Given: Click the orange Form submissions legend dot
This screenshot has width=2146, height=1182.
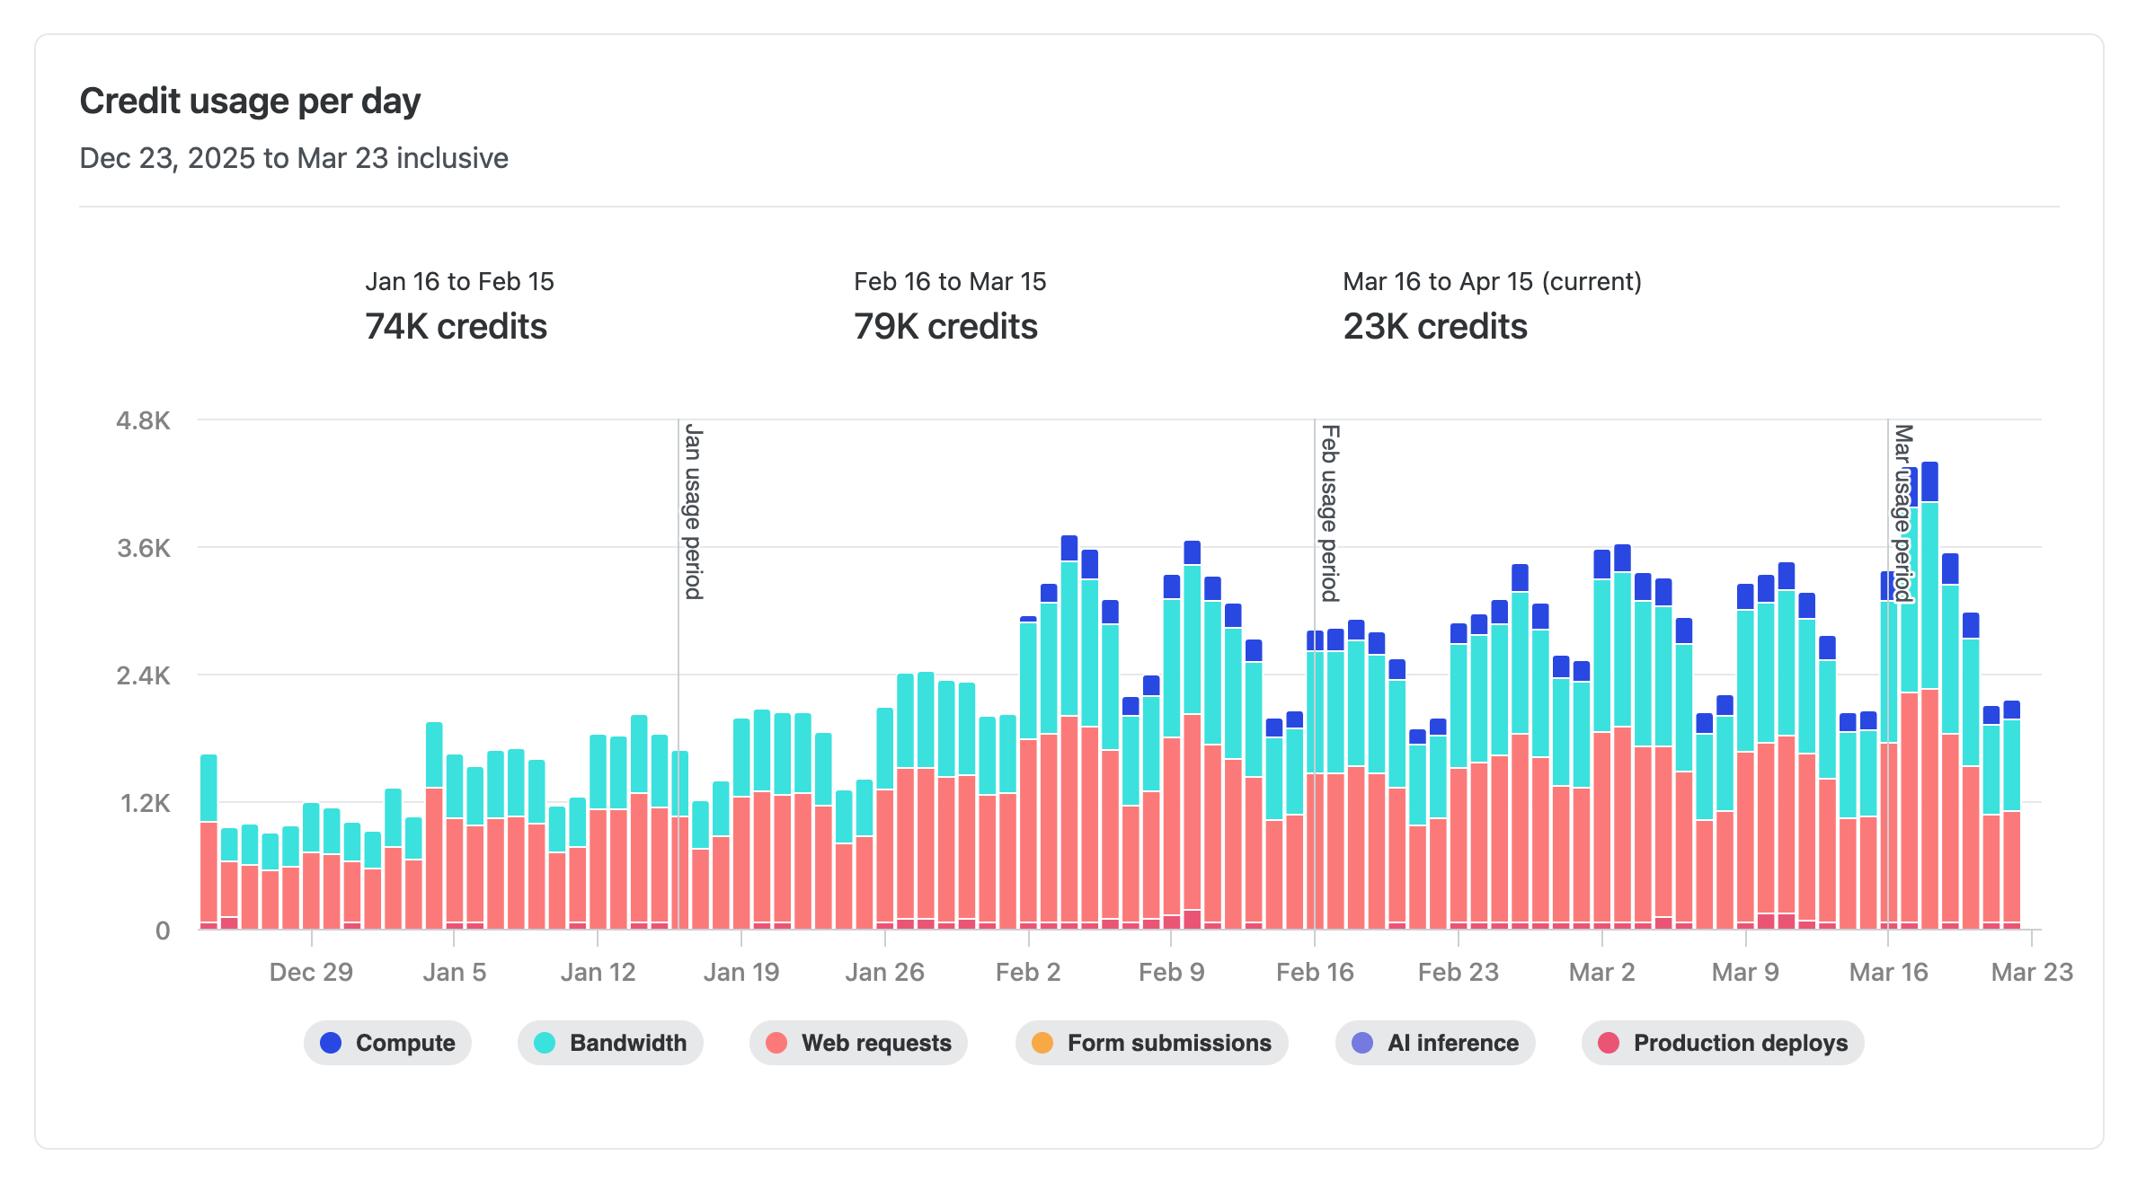Looking at the screenshot, I should pos(1041,1043).
